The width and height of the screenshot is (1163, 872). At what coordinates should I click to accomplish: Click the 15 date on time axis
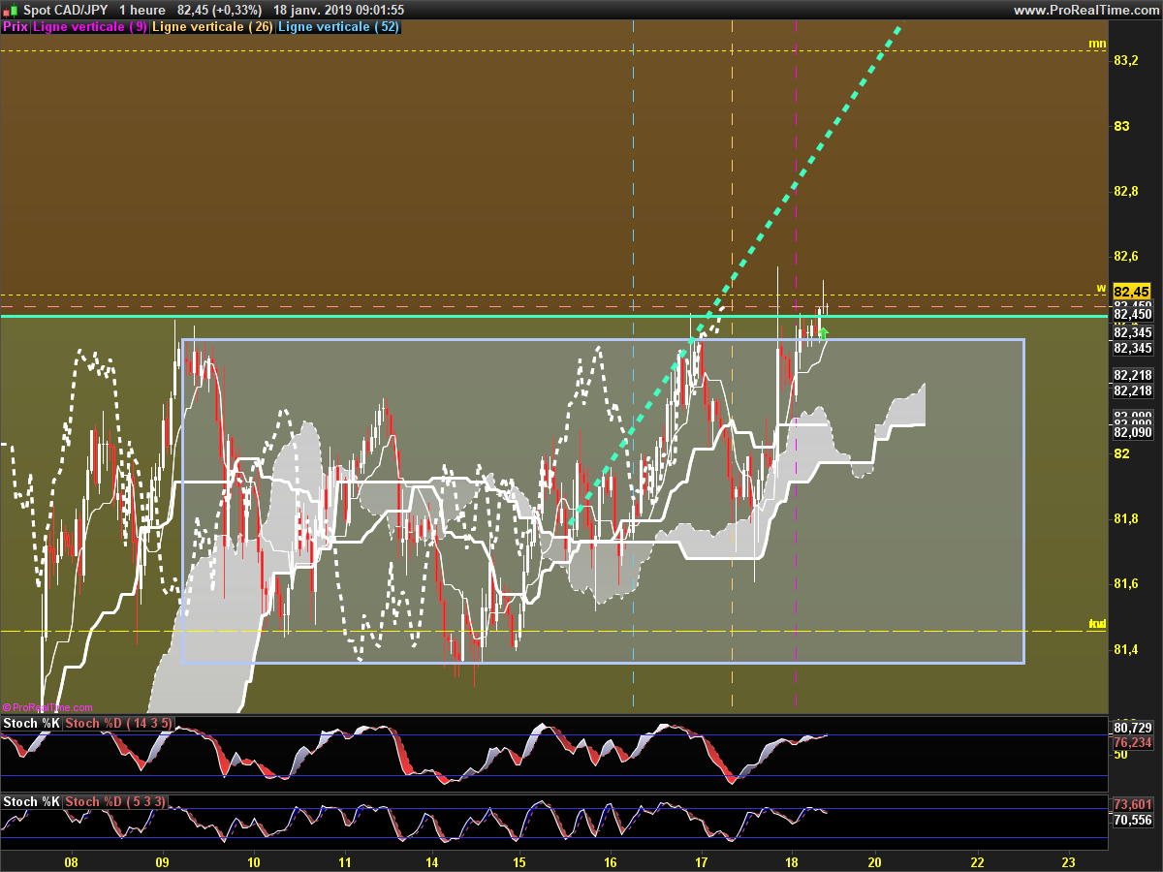click(519, 862)
